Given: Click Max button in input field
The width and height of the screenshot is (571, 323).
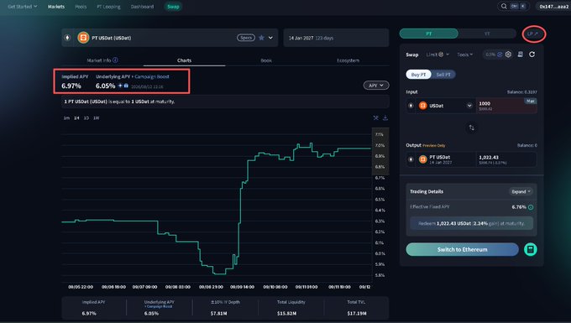Looking at the screenshot, I should (530, 101).
